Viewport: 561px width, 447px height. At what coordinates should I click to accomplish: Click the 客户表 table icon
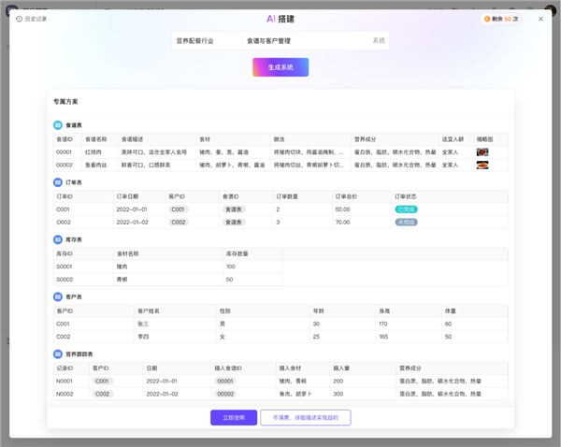[58, 296]
